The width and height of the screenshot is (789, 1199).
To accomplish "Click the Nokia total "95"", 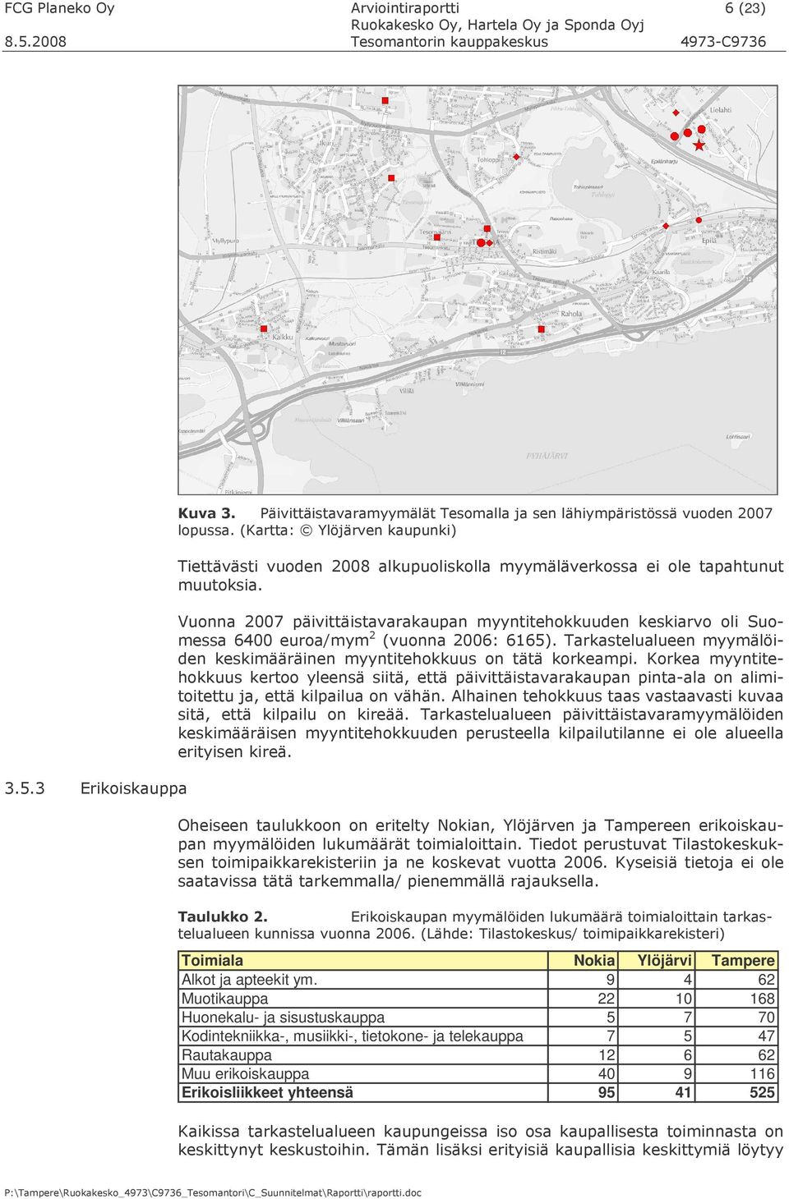I will click(607, 1093).
